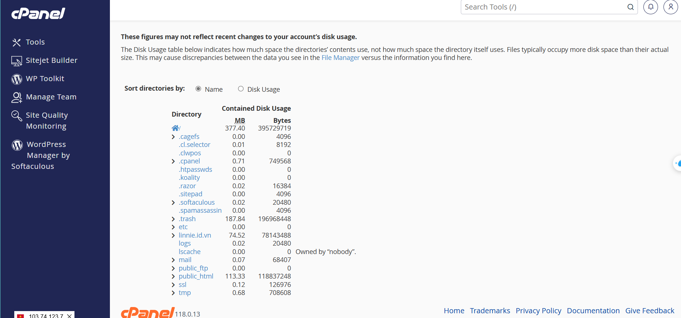Follow the File Manager link

click(340, 58)
